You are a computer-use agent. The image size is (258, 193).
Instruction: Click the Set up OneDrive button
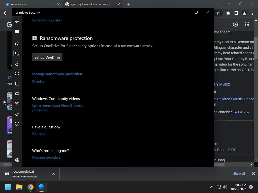pos(47,57)
